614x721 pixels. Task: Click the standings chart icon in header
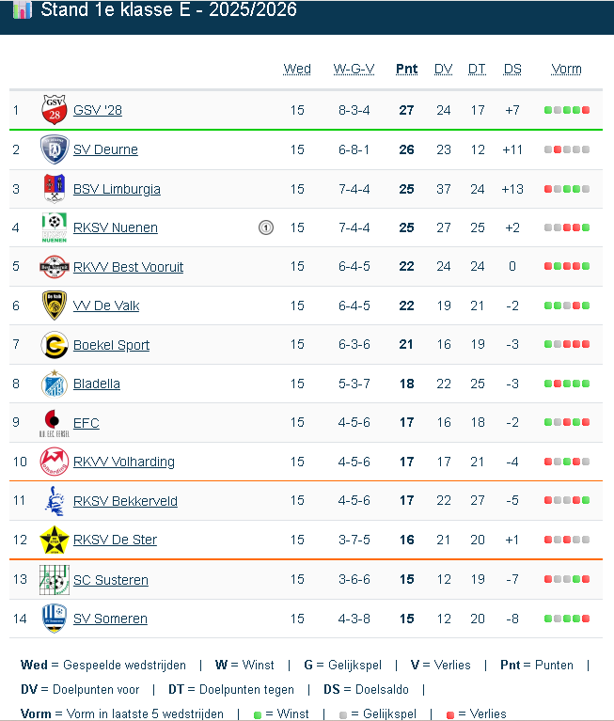[24, 10]
